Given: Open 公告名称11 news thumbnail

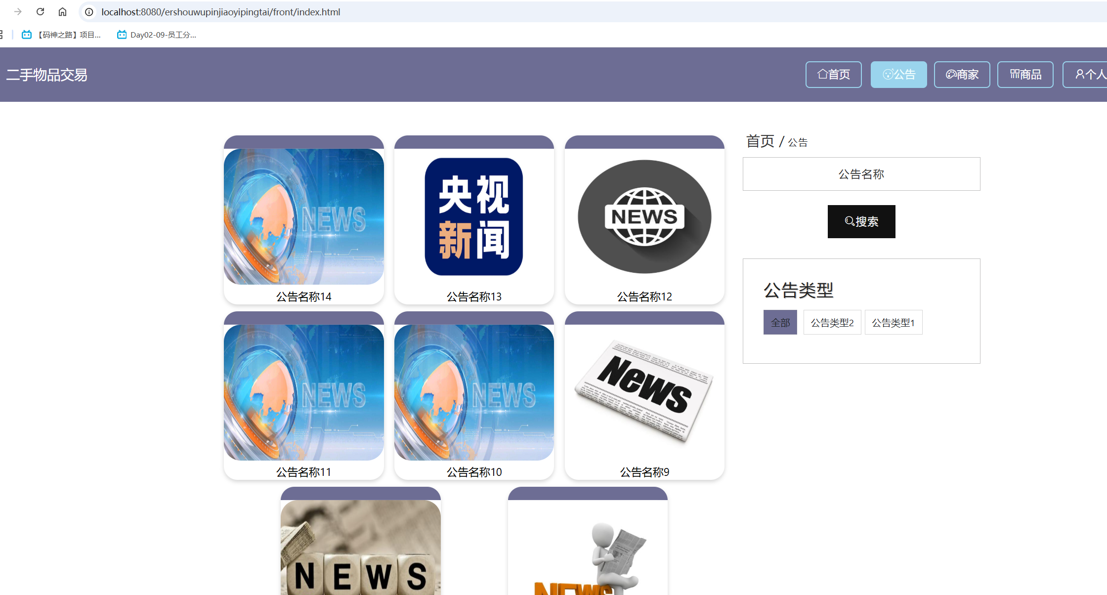Looking at the screenshot, I should pos(303,392).
